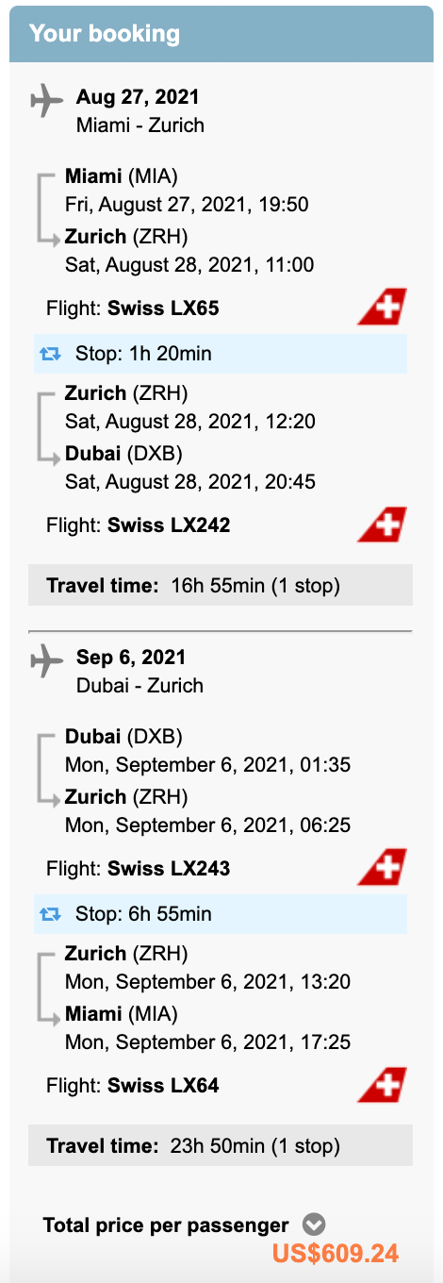Select the Stop: 1h 20min layover row

click(x=221, y=354)
